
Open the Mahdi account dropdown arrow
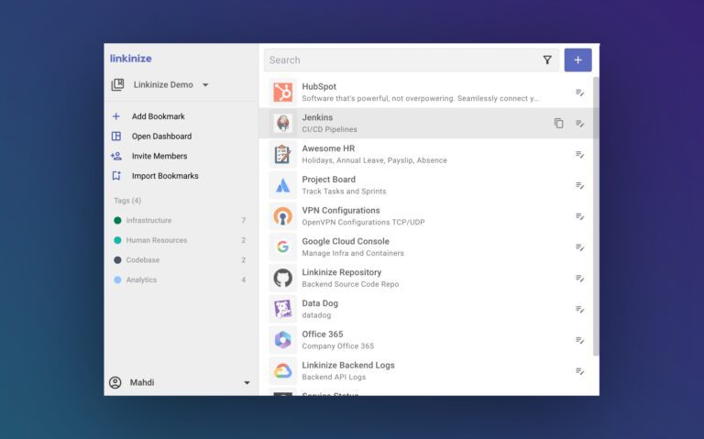pyautogui.click(x=247, y=383)
